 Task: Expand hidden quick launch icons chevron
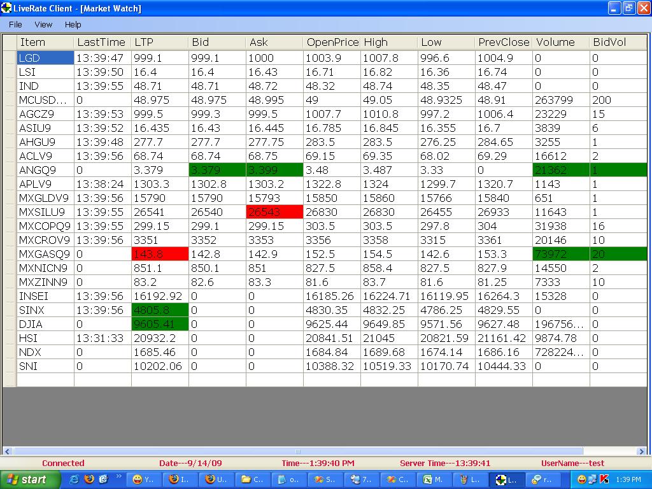[118, 476]
